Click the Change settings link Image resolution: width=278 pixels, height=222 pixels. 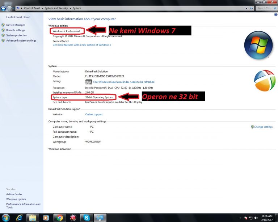click(x=263, y=127)
